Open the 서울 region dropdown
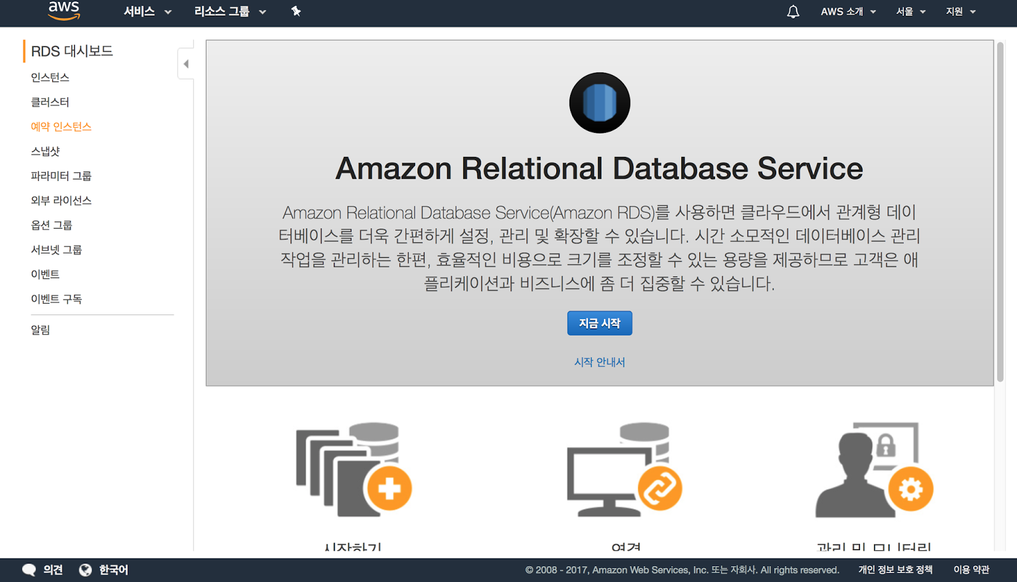This screenshot has width=1017, height=582. pyautogui.click(x=911, y=11)
